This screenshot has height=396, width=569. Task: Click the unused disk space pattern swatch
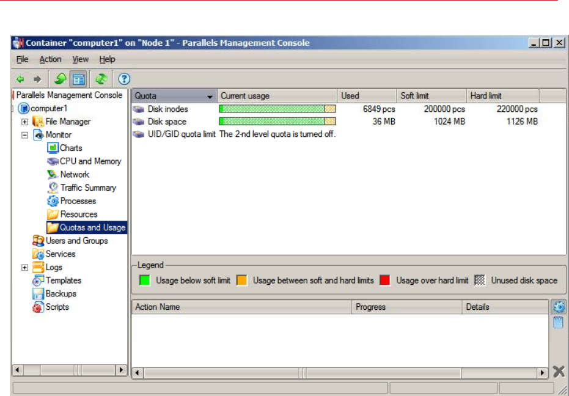(480, 280)
